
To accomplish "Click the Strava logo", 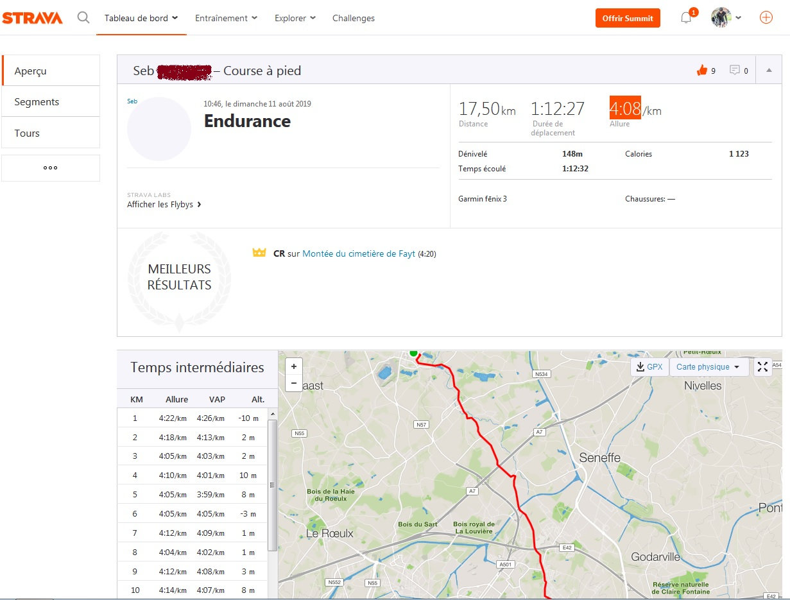I will [33, 18].
